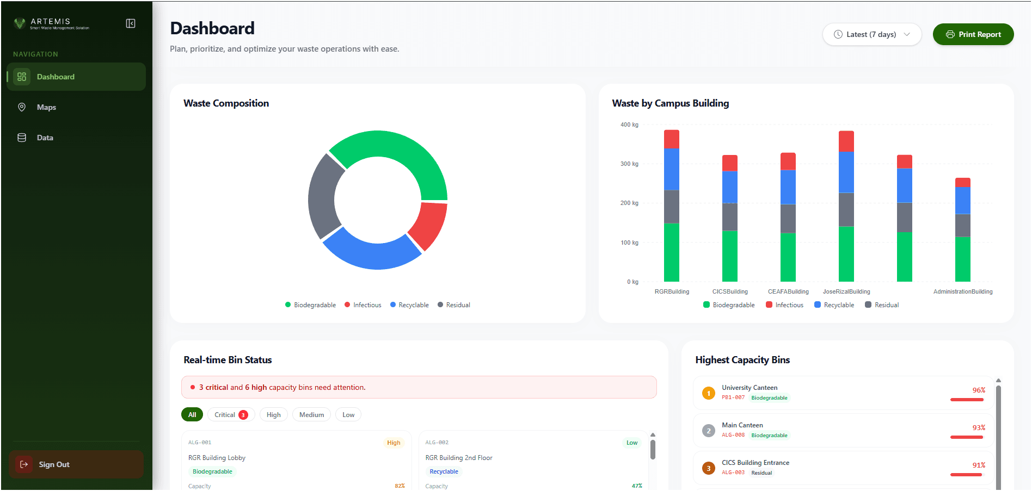Toggle Residual in the campus building chart legend
1032x491 pixels.
click(882, 304)
